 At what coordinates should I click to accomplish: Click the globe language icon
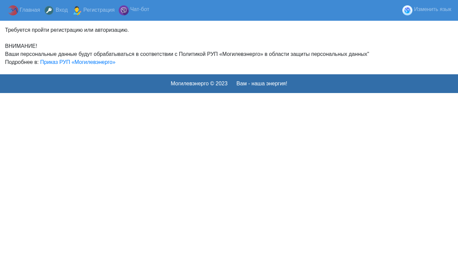[407, 10]
